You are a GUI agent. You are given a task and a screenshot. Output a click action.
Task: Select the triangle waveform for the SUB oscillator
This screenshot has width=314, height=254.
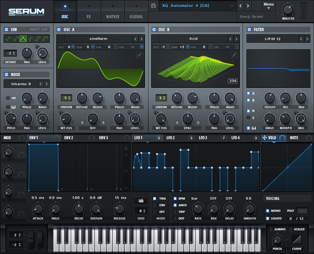point(23,38)
